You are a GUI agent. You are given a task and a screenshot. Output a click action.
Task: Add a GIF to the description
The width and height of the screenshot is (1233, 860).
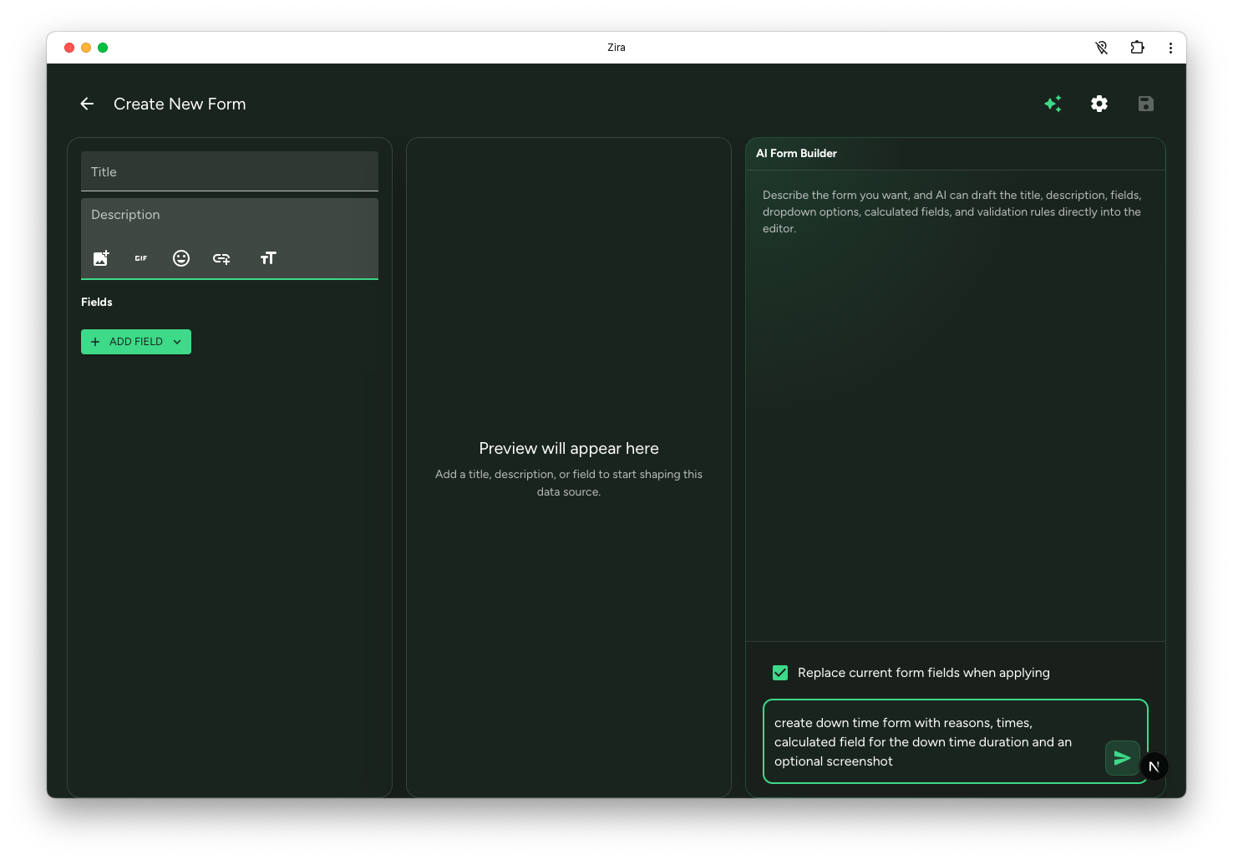[x=141, y=258]
